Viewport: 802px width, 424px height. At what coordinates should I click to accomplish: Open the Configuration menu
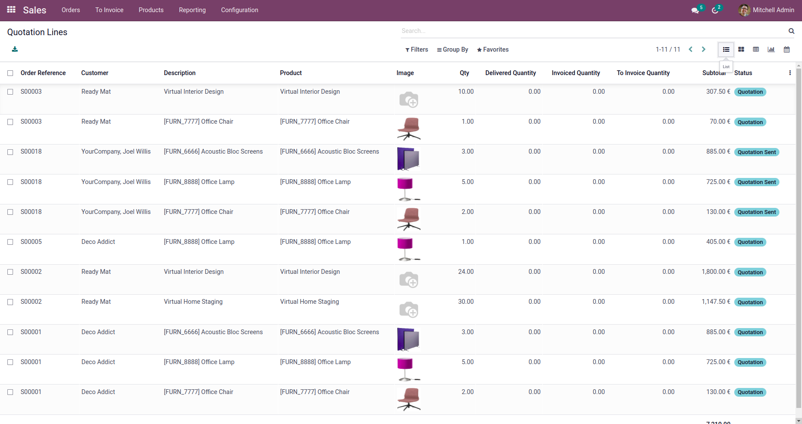pos(240,10)
